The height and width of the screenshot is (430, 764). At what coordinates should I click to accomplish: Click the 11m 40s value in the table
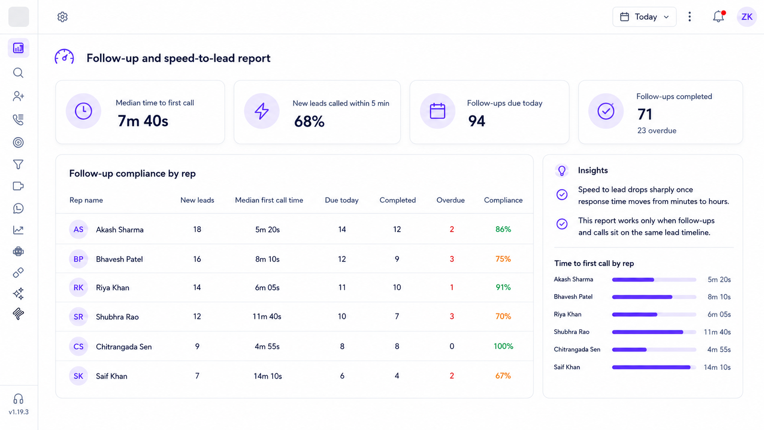click(x=267, y=317)
